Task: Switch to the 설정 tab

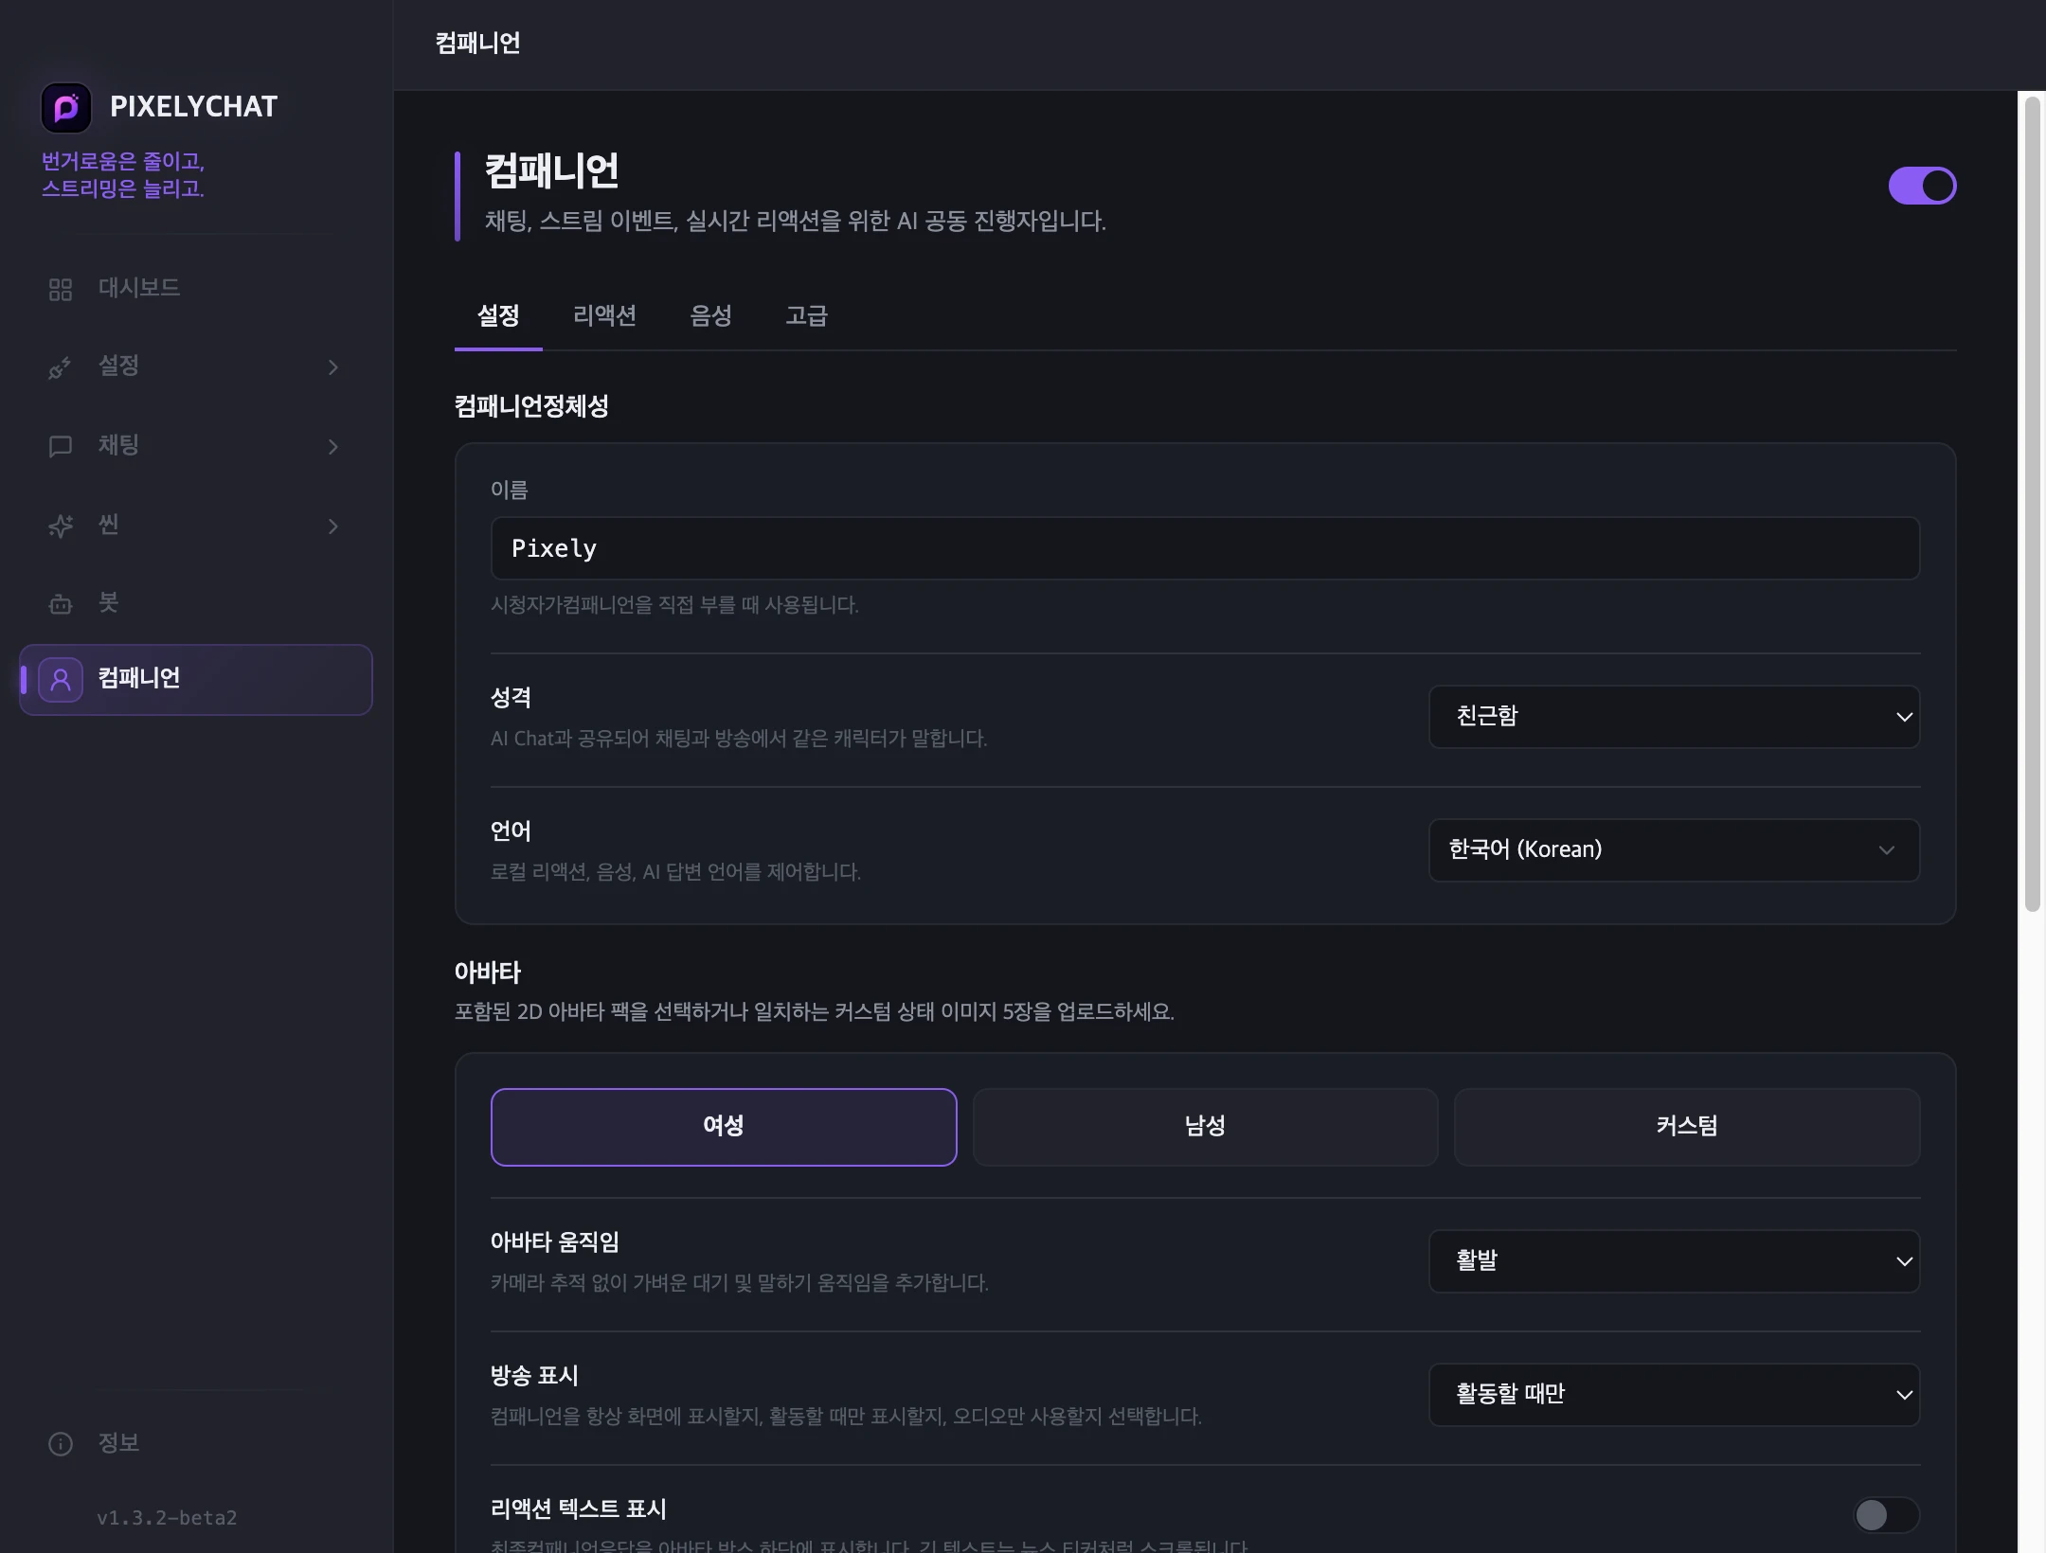Action: (x=498, y=316)
